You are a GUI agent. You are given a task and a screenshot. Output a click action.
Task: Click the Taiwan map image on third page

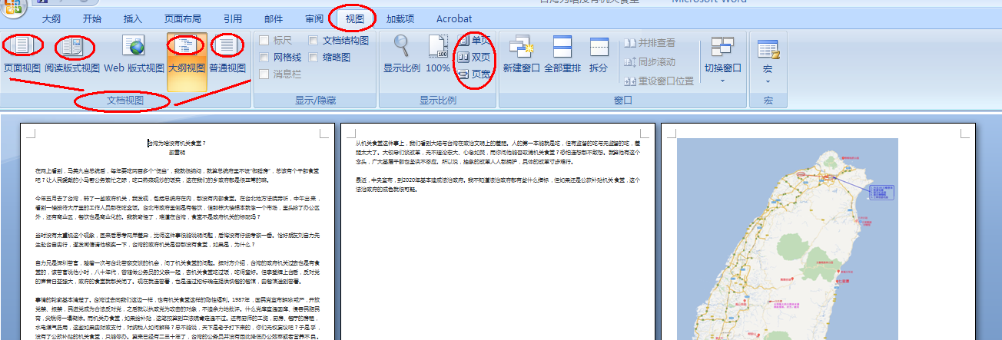788,239
